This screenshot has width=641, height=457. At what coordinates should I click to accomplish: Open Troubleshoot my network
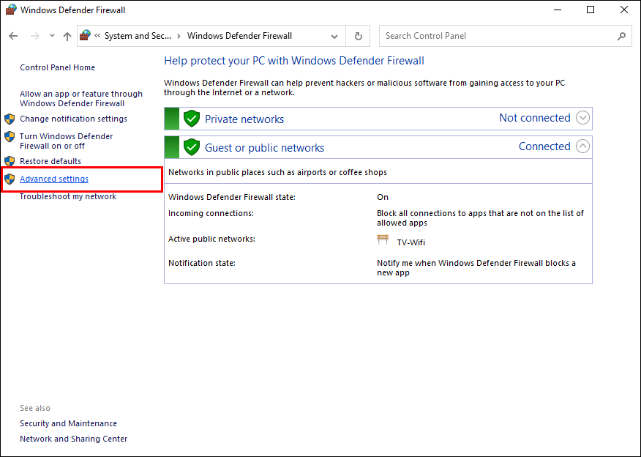tap(68, 196)
